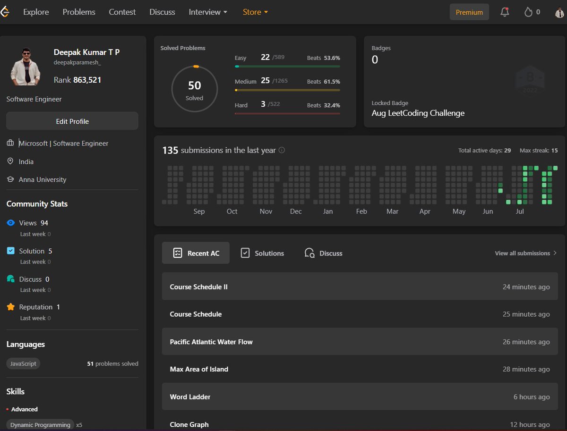The height and width of the screenshot is (431, 567).
Task: Open Pacific Atlantic Water Flow submission
Action: coord(360,342)
